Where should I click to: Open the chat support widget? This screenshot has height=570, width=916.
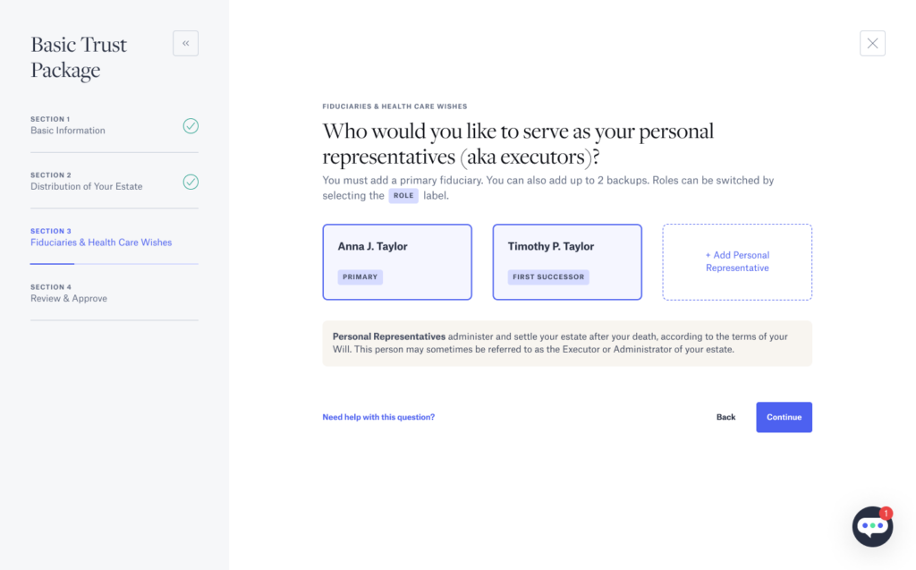872,527
